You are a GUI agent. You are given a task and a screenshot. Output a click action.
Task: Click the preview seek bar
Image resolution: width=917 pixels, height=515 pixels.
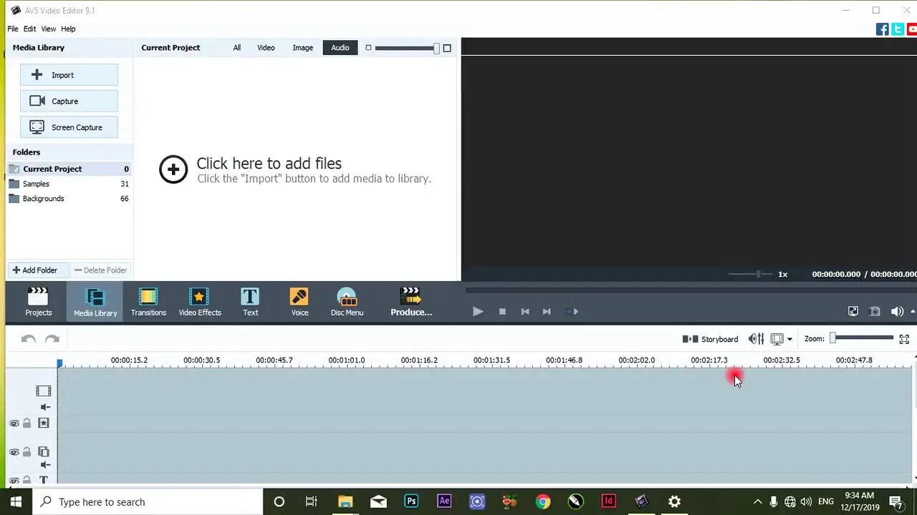[x=691, y=290]
